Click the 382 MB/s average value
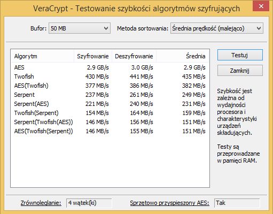The image size is (273, 214). (193, 86)
